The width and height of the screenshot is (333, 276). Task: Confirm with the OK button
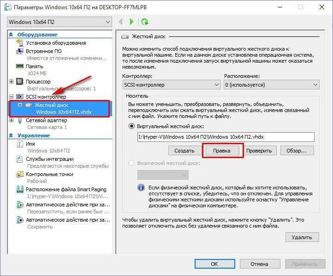point(215,264)
